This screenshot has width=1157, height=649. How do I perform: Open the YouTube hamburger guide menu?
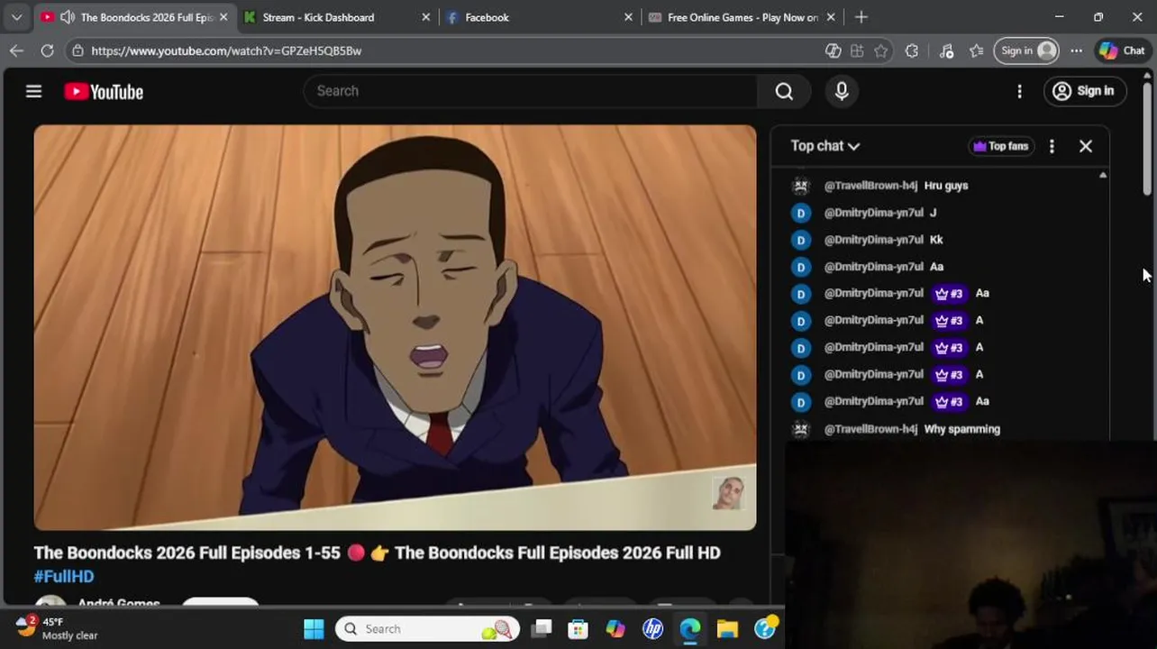point(33,91)
